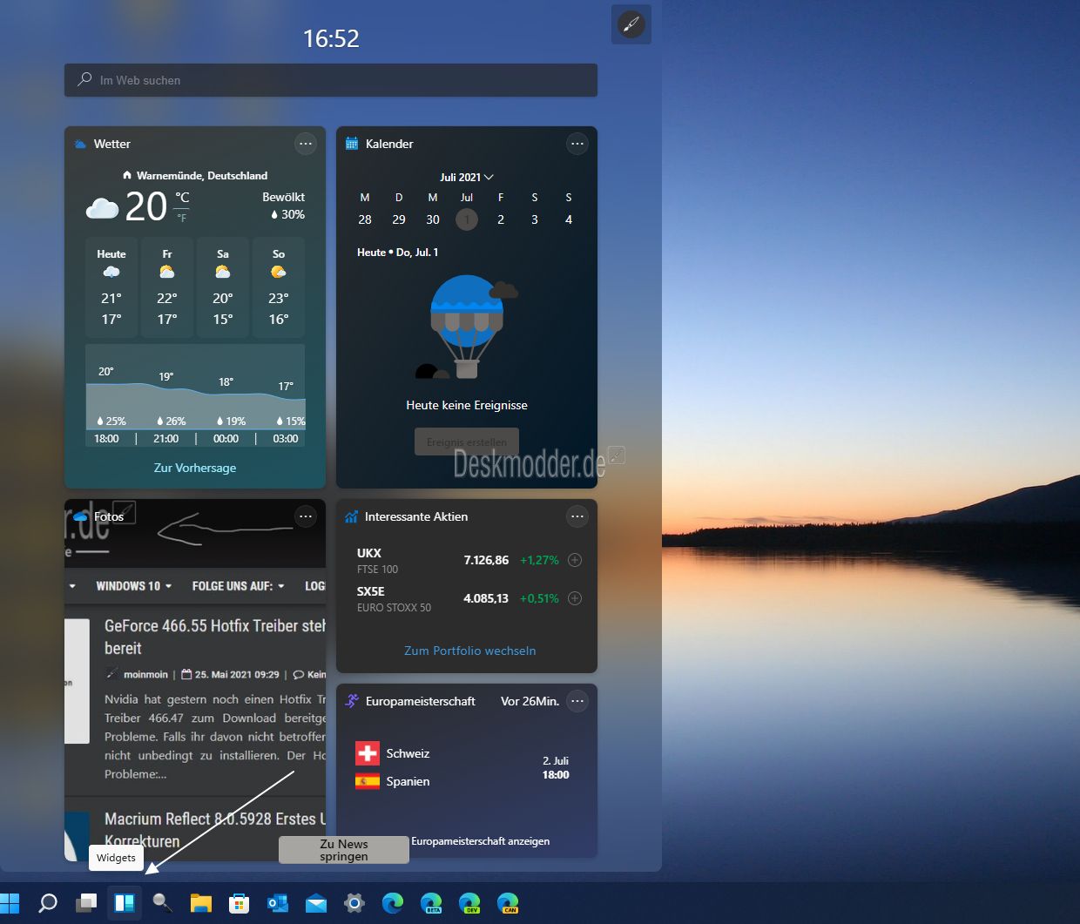
Task: Open the Weather widget options menu
Action: 305,144
